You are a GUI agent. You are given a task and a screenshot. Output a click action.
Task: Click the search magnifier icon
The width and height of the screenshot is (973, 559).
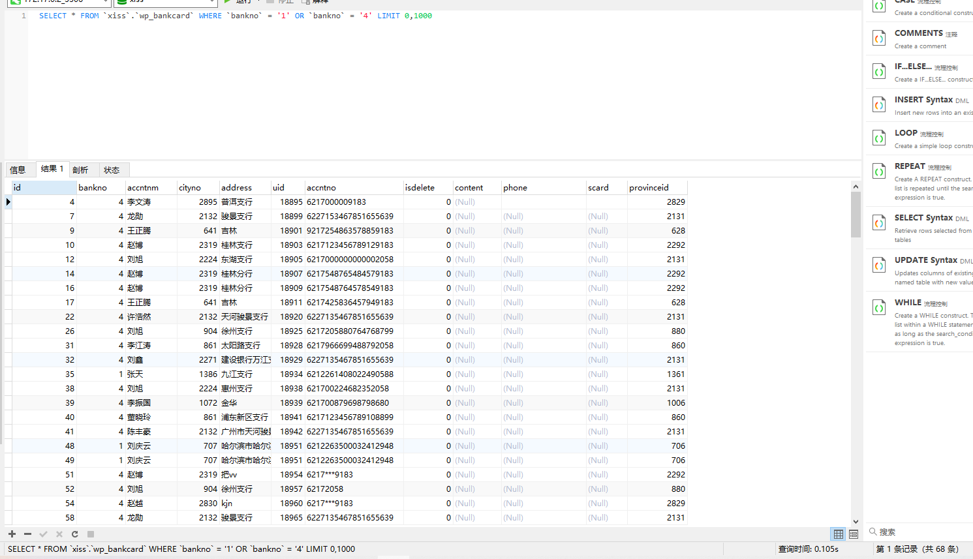[x=873, y=532]
